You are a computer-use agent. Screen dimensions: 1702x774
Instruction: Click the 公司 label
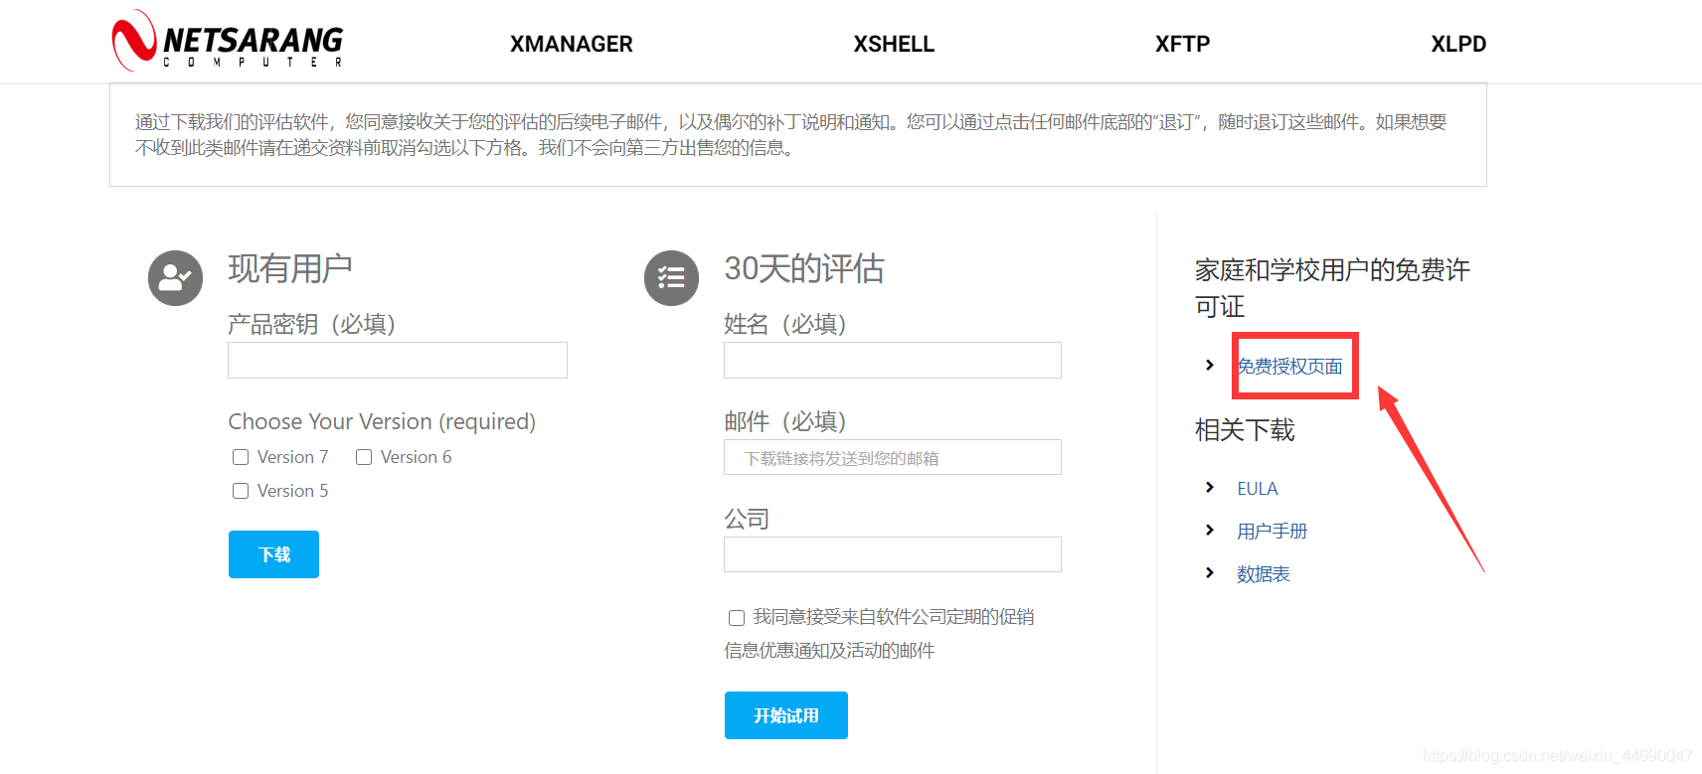click(747, 519)
